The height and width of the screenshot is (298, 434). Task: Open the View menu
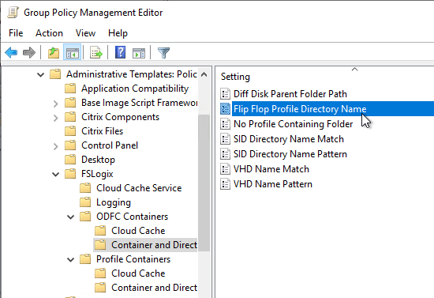[x=85, y=33]
